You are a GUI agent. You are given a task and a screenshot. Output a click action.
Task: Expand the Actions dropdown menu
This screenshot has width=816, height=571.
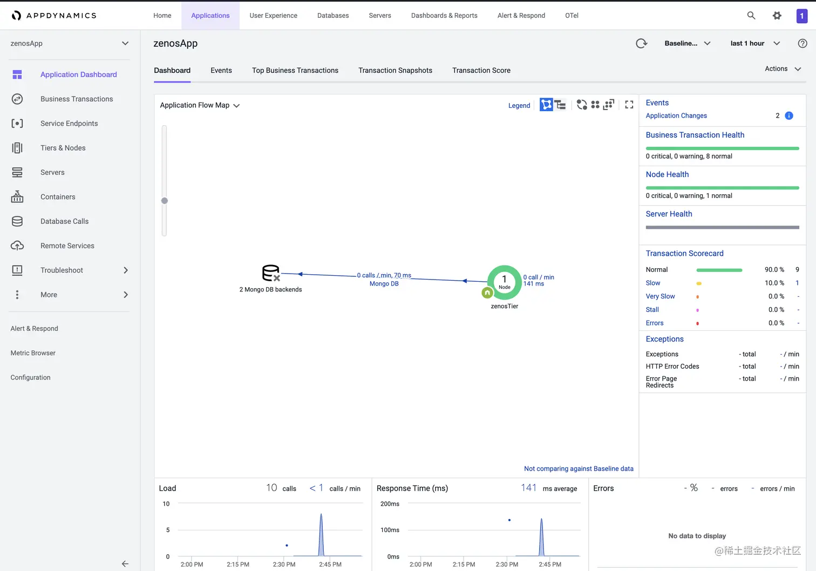[x=783, y=69]
